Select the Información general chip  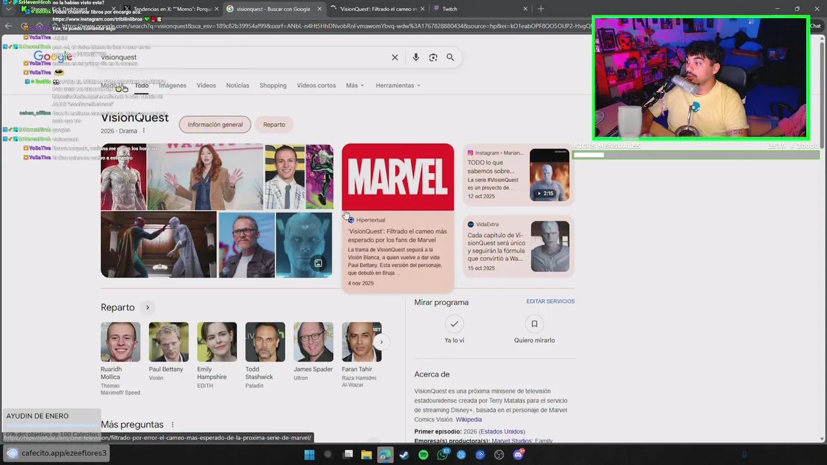[x=215, y=125]
